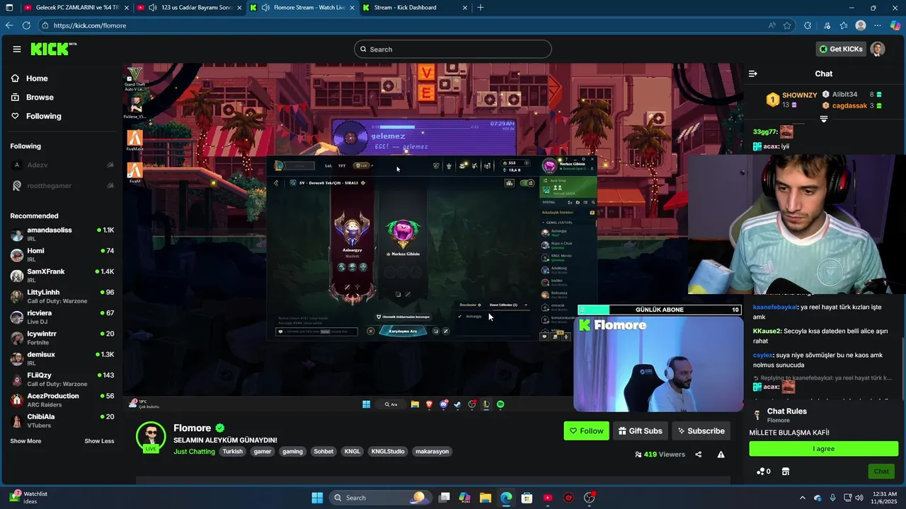
Task: Open the Icywintrr recommended channel
Action: (62, 338)
